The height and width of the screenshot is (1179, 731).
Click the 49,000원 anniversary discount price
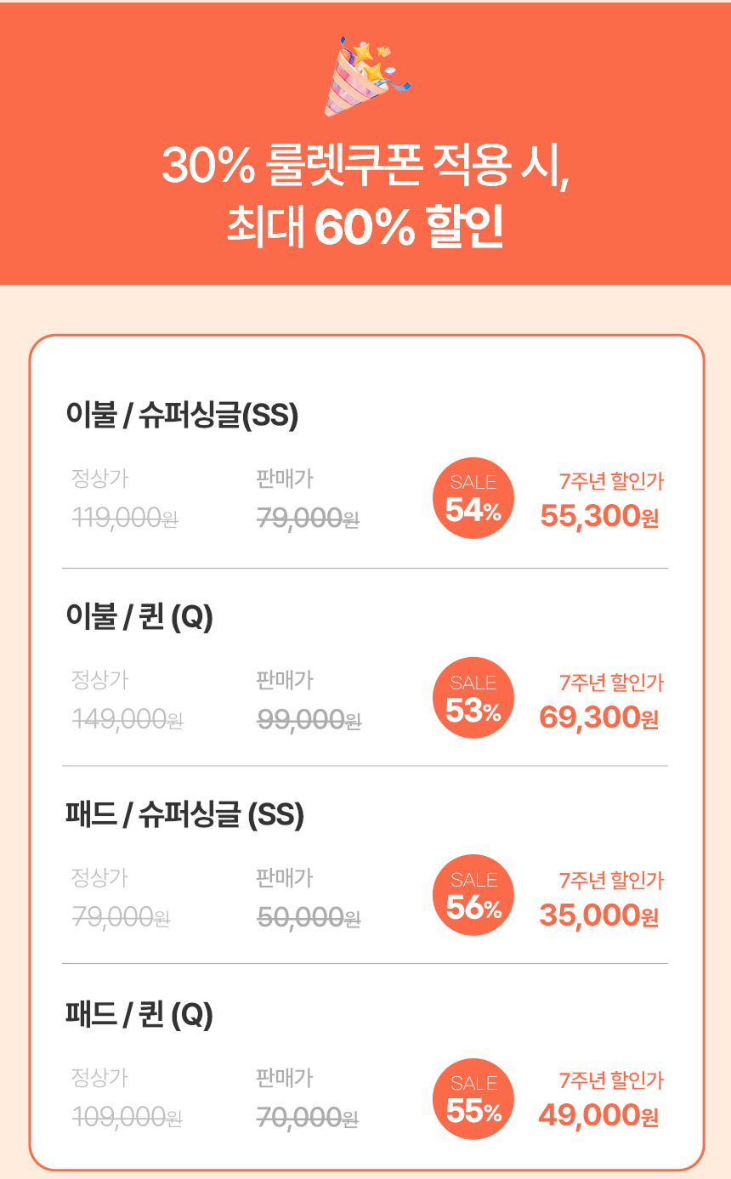click(598, 1115)
